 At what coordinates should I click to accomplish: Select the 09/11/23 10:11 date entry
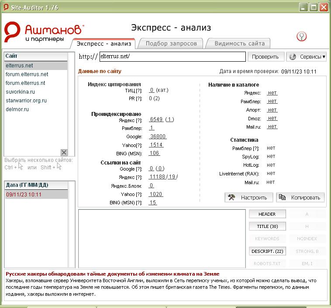click(24, 195)
